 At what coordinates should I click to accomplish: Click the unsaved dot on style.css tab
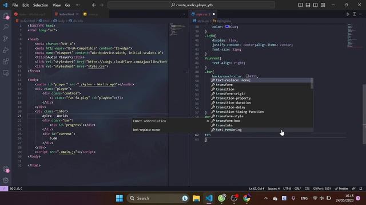[x=213, y=14]
